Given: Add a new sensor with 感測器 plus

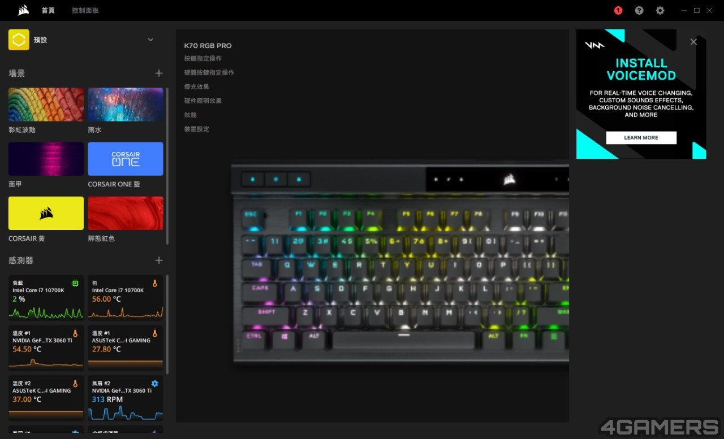Looking at the screenshot, I should click(159, 260).
